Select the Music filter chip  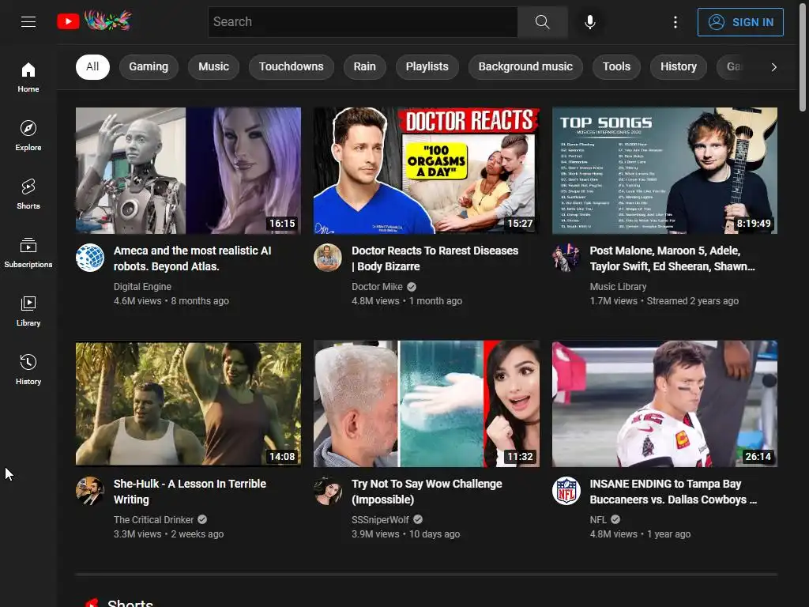pyautogui.click(x=213, y=66)
